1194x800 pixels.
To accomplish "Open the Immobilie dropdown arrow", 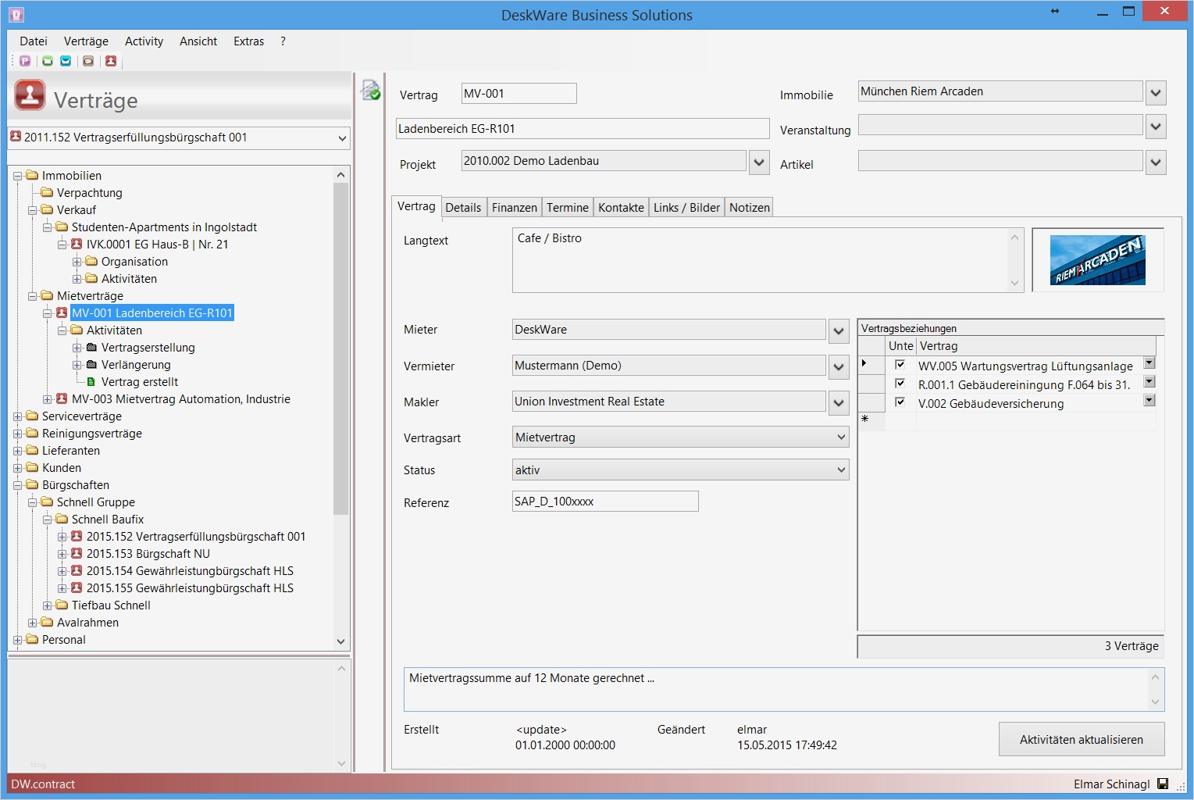I will coord(1156,93).
